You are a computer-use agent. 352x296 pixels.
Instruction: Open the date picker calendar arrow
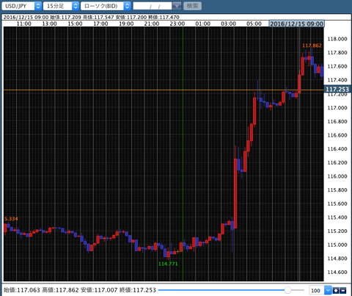177,6
